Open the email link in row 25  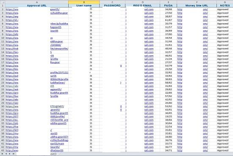point(149,89)
